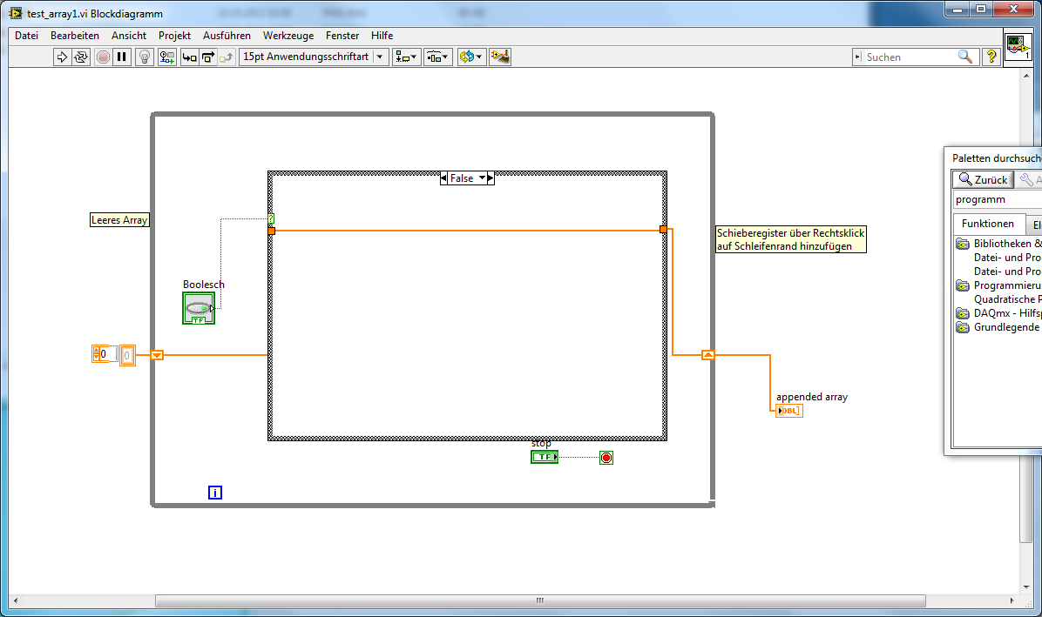Image resolution: width=1042 pixels, height=617 pixels.
Task: Click the right shift register terminal
Action: pyautogui.click(x=708, y=355)
